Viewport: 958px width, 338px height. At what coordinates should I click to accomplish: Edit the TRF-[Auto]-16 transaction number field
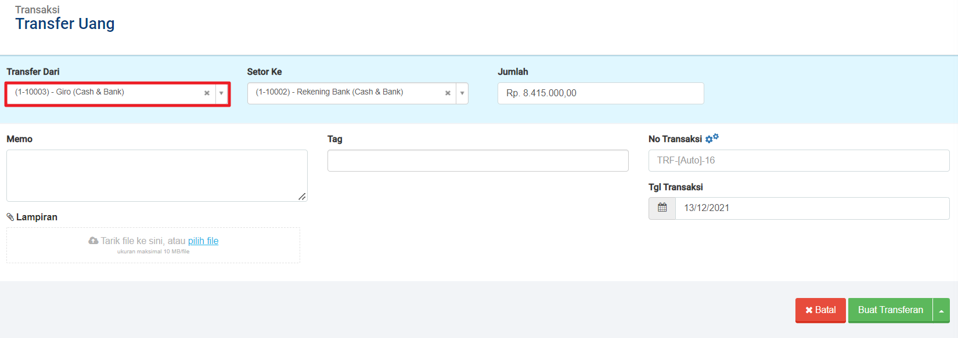[799, 161]
